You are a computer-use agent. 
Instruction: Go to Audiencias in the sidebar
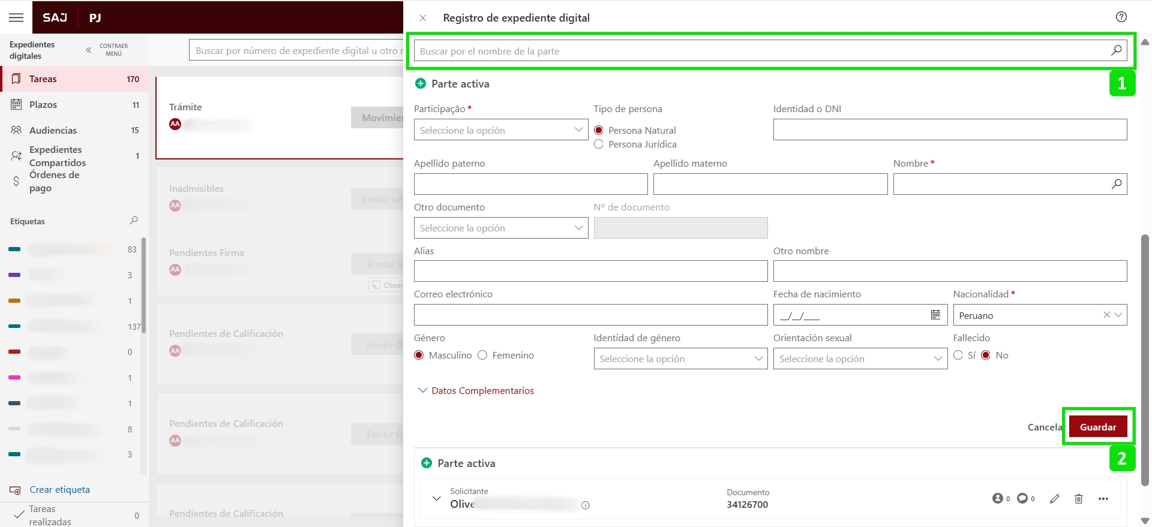53,131
